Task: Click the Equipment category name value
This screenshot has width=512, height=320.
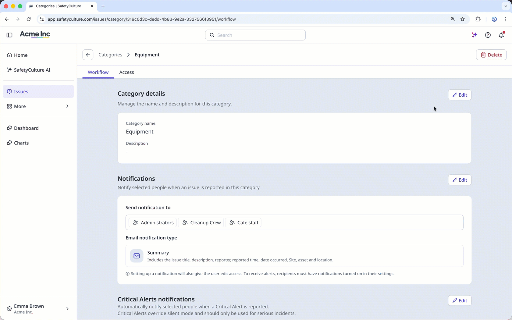Action: (x=140, y=132)
